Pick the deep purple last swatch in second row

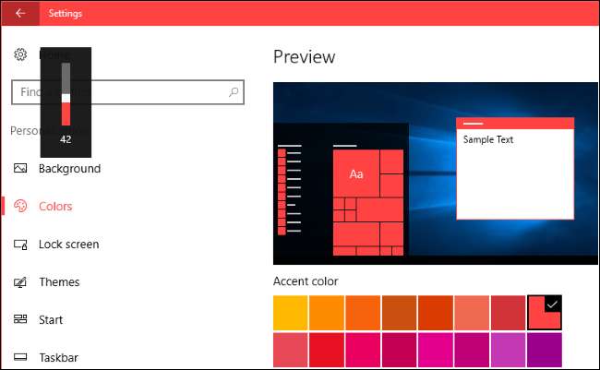pyautogui.click(x=545, y=350)
